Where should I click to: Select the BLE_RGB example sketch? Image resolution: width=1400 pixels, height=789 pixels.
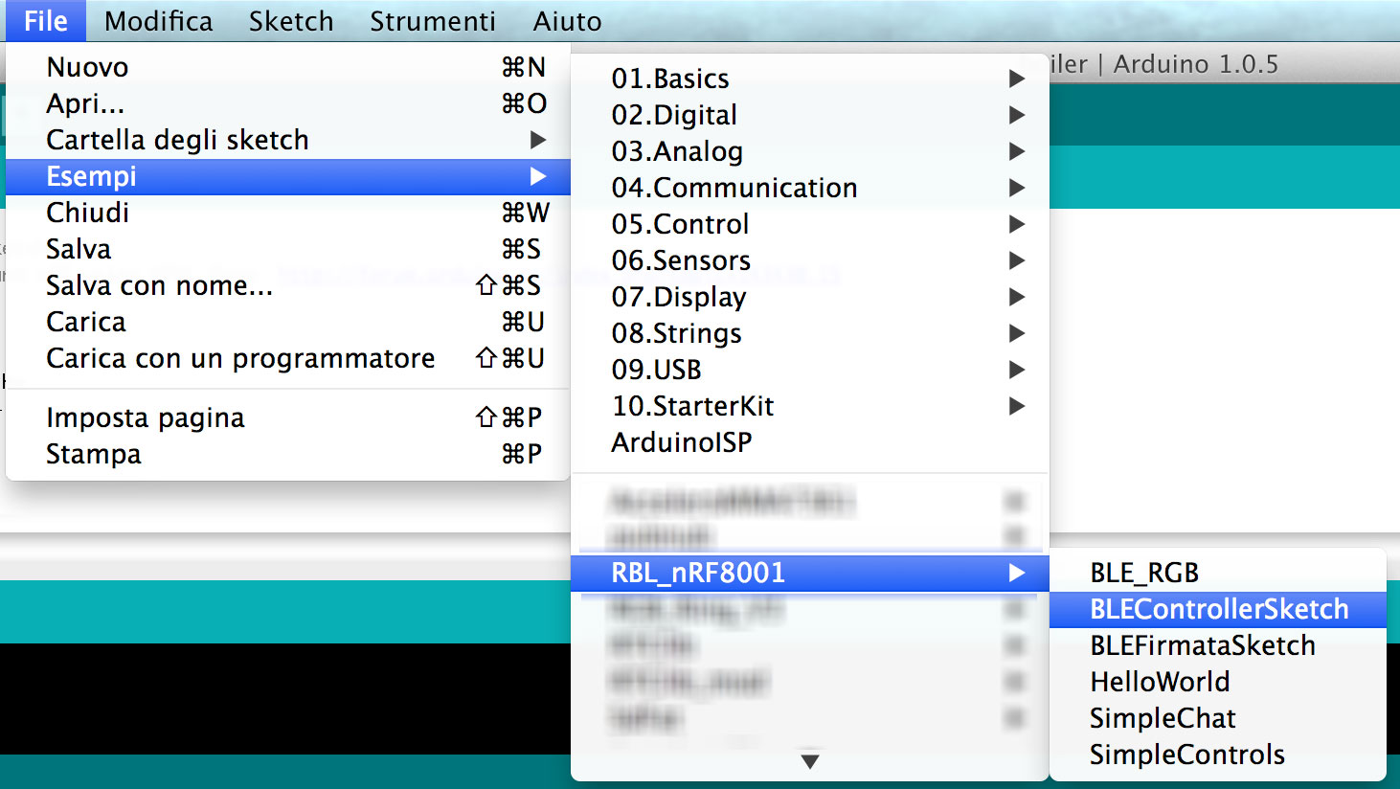(1144, 574)
